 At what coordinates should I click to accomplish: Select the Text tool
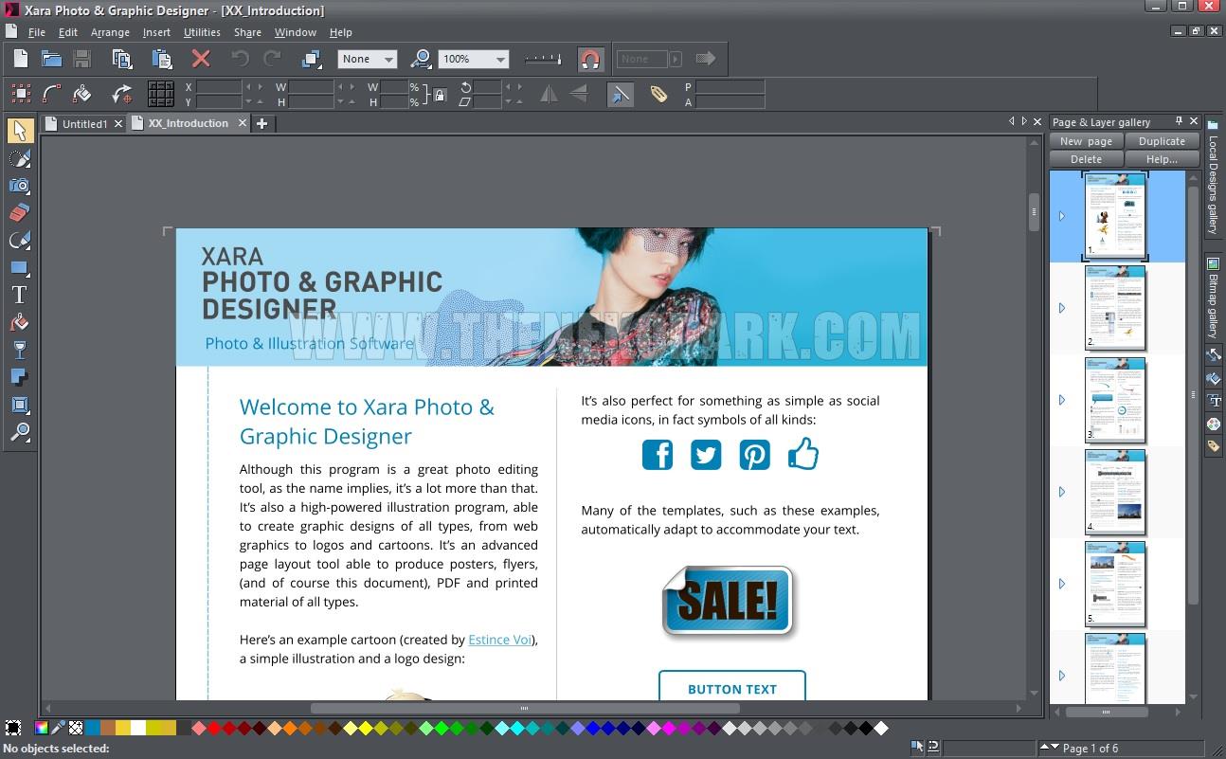point(20,295)
